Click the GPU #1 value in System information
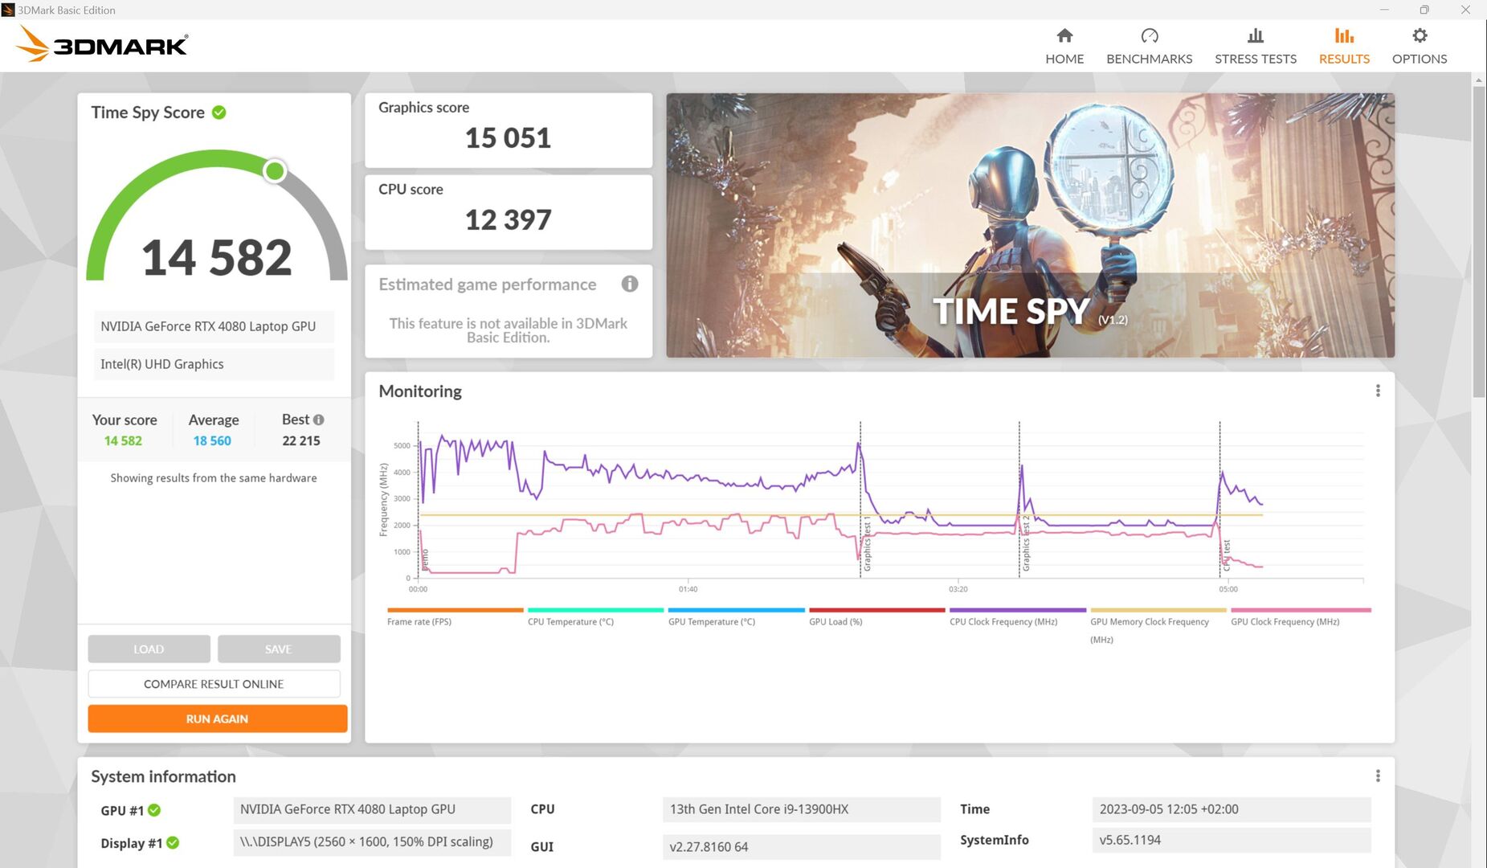Screen dimensions: 1487x868 372,809
